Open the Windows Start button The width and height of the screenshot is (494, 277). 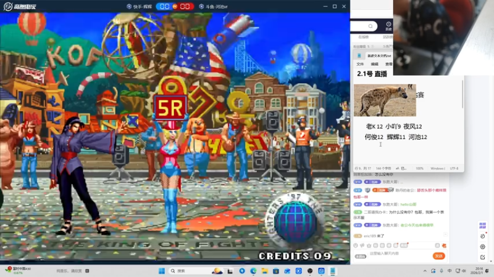pyautogui.click(x=162, y=271)
